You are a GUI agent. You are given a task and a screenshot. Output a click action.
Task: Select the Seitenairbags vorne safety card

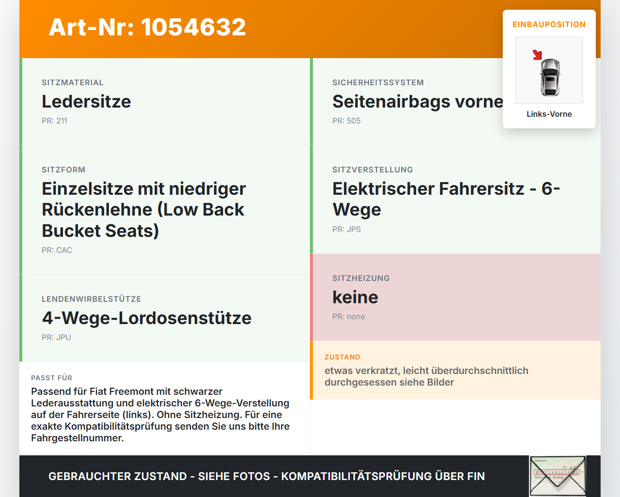(x=455, y=102)
